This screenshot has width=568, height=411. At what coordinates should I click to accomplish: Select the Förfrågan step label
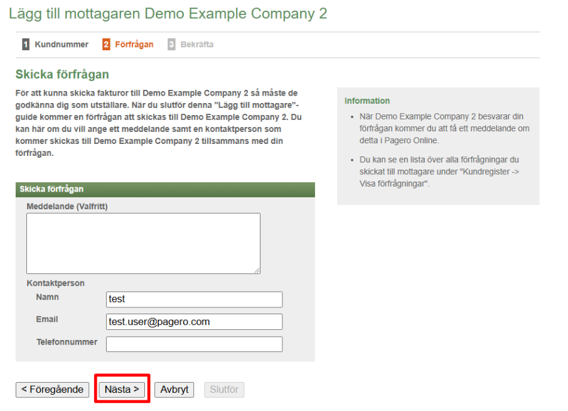click(134, 45)
